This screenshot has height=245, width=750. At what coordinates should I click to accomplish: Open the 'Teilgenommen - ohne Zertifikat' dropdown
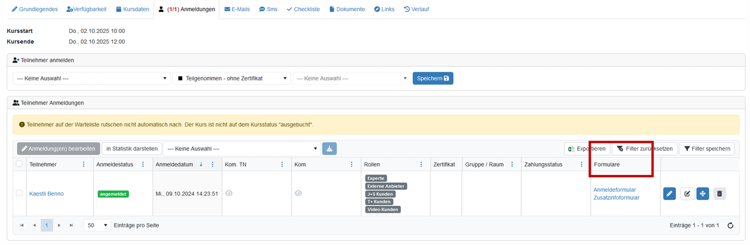pyautogui.click(x=231, y=78)
